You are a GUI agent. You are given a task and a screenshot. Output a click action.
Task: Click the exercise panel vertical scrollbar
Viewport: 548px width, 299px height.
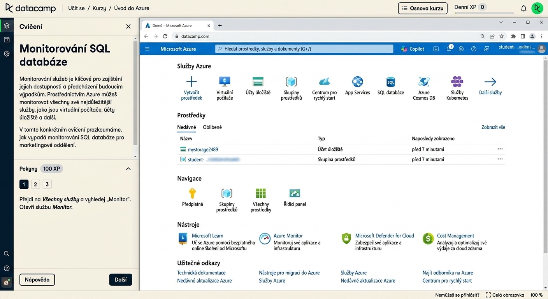click(x=135, y=92)
